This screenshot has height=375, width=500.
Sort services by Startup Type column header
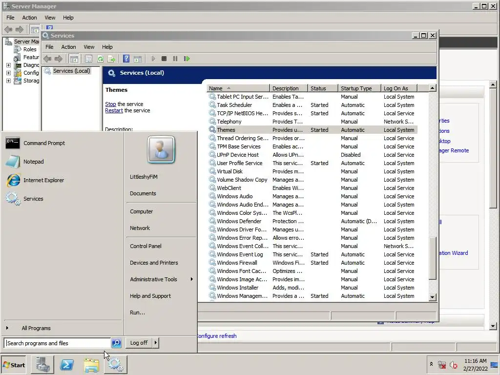click(359, 88)
